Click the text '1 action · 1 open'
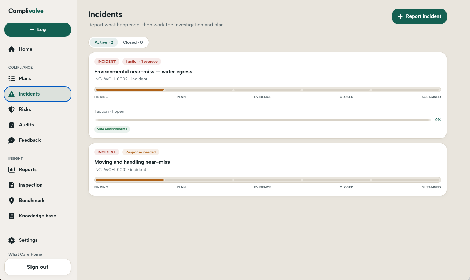This screenshot has width=470, height=280. tap(109, 112)
